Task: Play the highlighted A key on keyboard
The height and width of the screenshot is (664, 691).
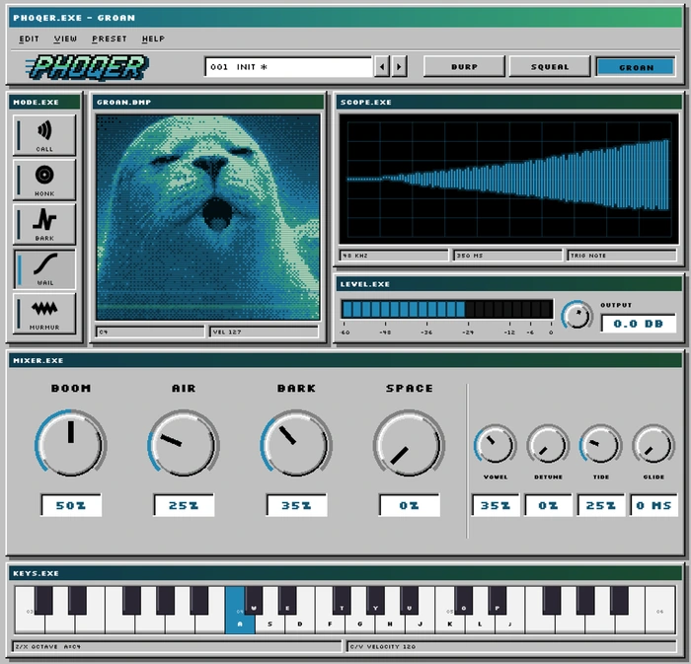Action: [x=240, y=623]
